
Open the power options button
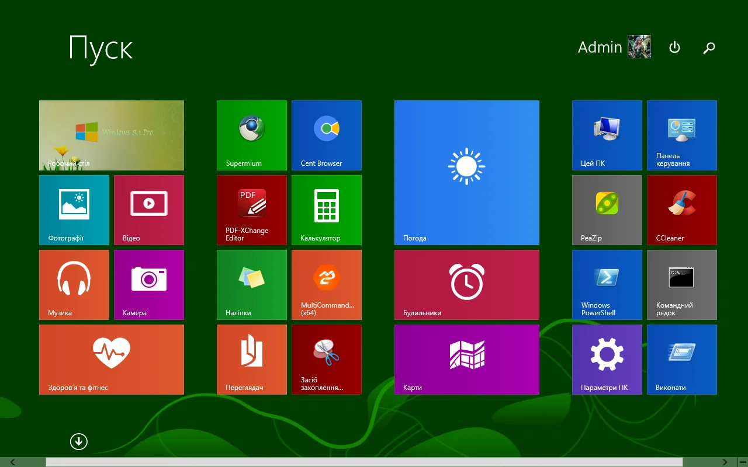(x=674, y=47)
